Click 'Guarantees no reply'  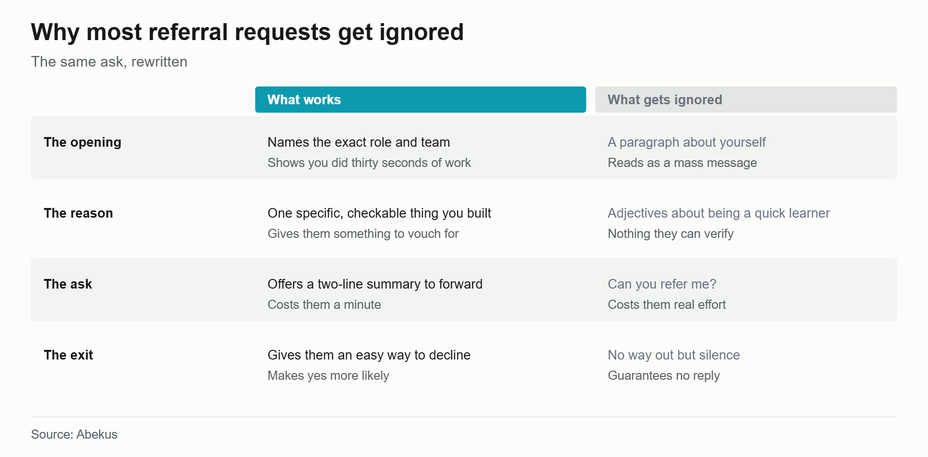pyautogui.click(x=664, y=376)
